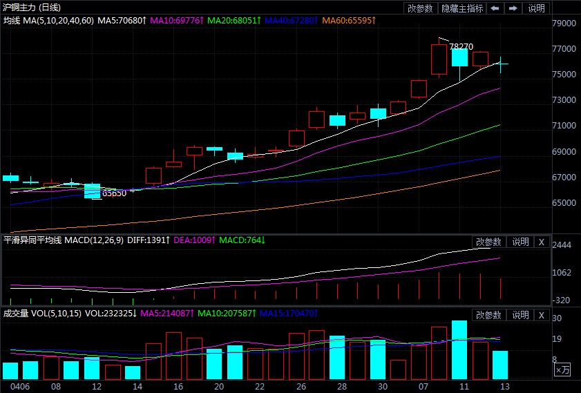This screenshot has width=581, height=393.
Task: View 说明 for the volume indicator
Action: pos(520,315)
